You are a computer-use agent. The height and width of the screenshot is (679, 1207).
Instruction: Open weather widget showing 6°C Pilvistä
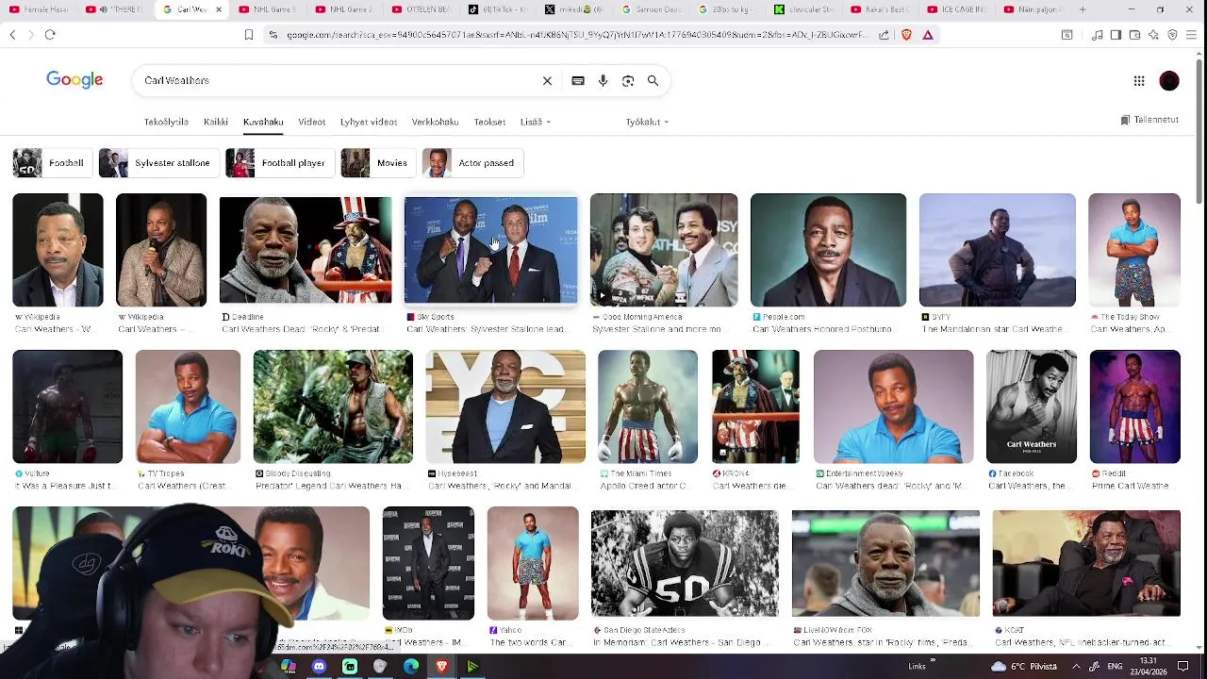(1024, 666)
